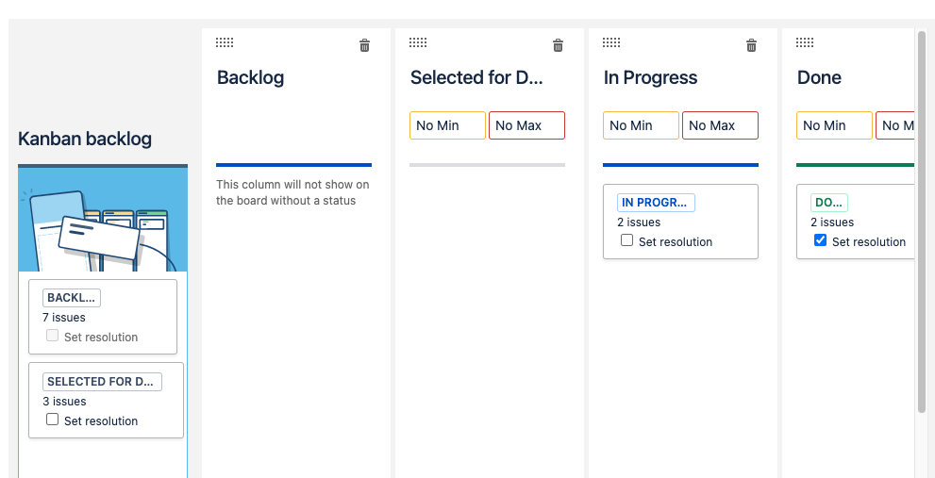This screenshot has width=935, height=478.
Task: Uncheck Set resolution for Done status
Action: (821, 240)
